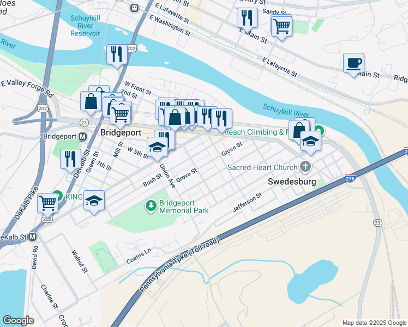The image size is (408, 327).
Task: Select restaurant marker on E Main St
Action: pos(247,19)
